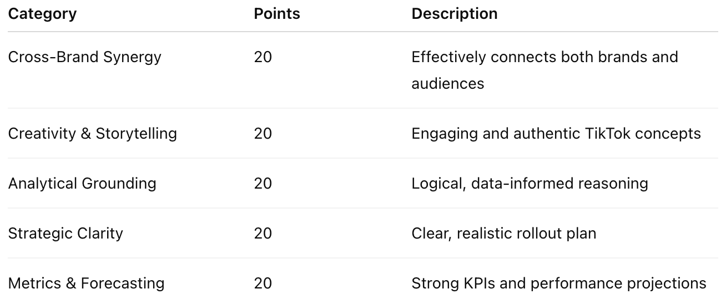Select the Creativity & Storytelling category cell
Screen dimensions: 726x304
click(92, 134)
